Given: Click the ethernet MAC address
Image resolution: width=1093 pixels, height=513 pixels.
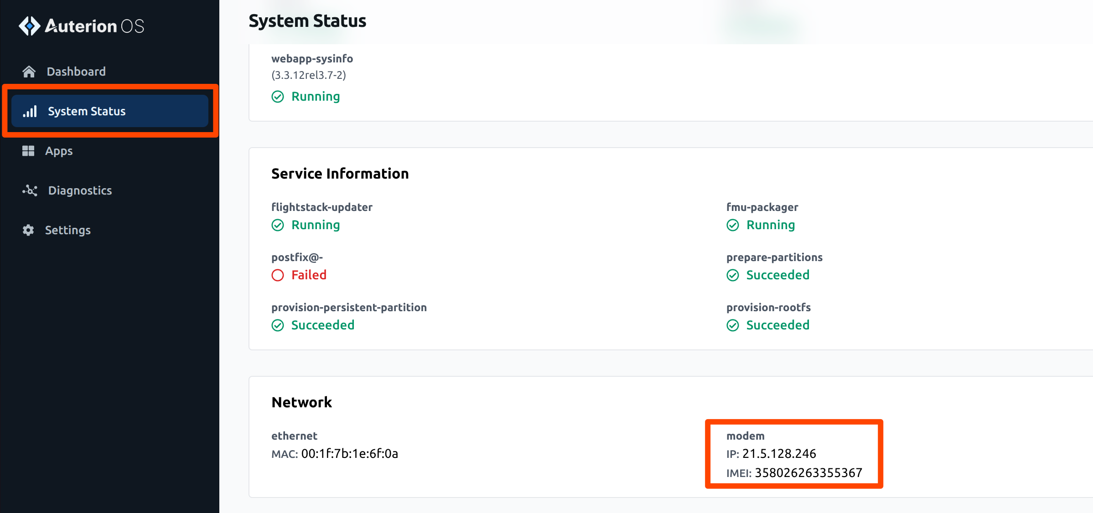Looking at the screenshot, I should tap(349, 454).
